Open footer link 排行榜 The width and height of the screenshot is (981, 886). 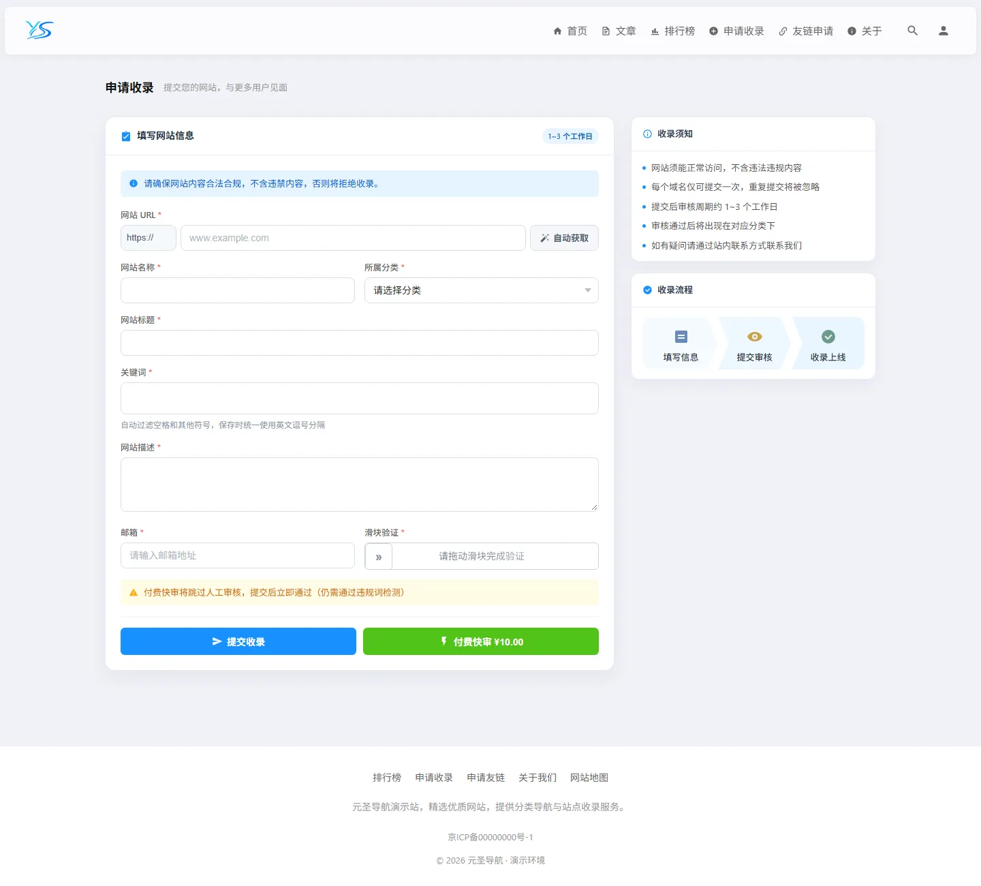point(387,778)
